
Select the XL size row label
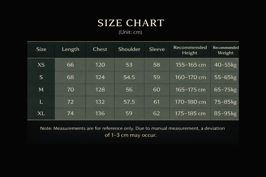point(41,113)
